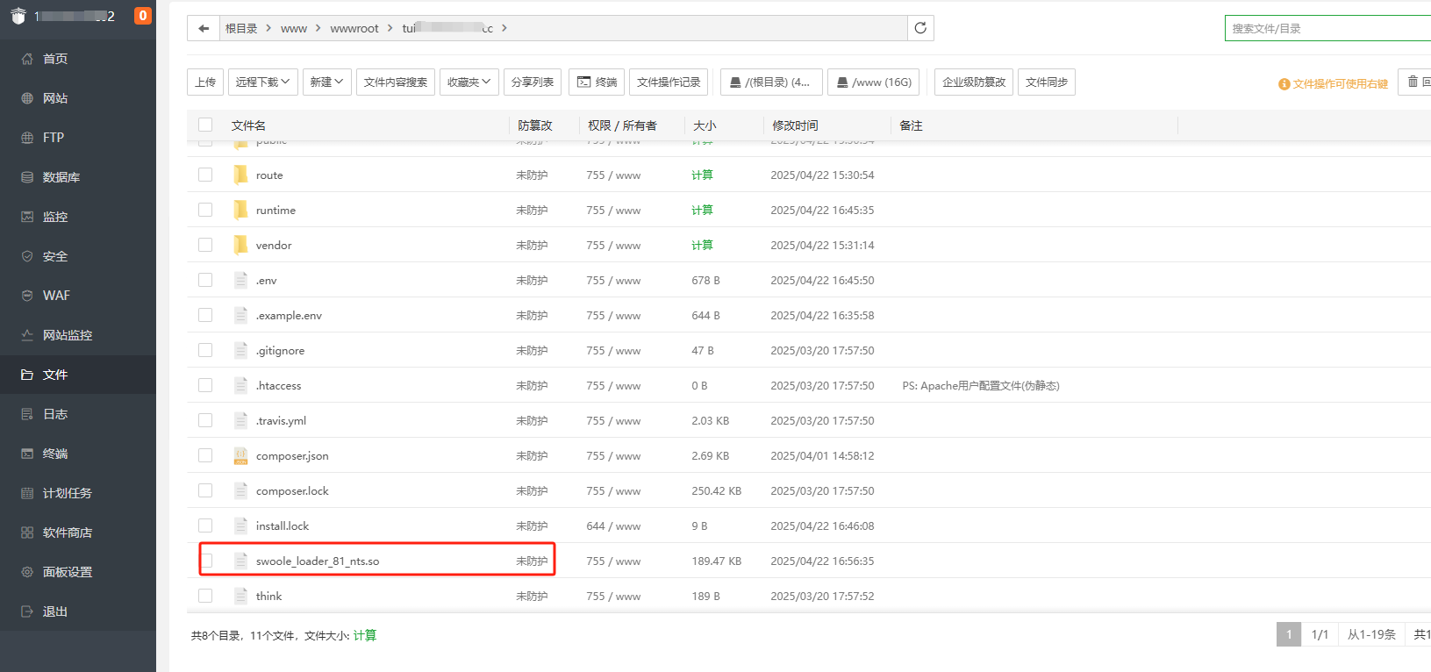The height and width of the screenshot is (672, 1431).
Task: Tick the checkbox for .env file
Action: 205,280
